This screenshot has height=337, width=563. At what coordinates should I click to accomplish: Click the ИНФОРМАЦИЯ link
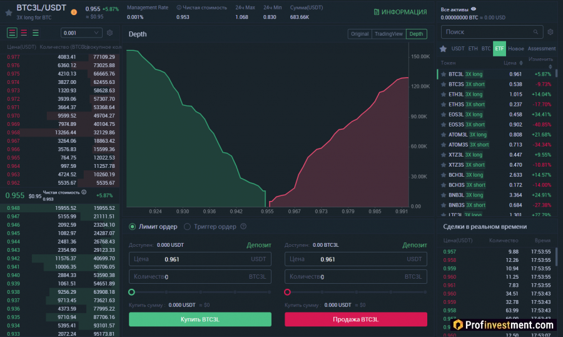[x=400, y=13]
